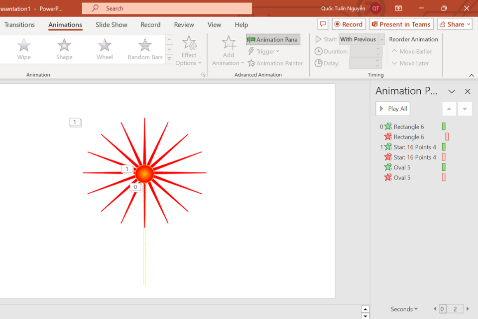Increase Duration with the up spinner
478x319 pixels.
[x=378, y=48]
